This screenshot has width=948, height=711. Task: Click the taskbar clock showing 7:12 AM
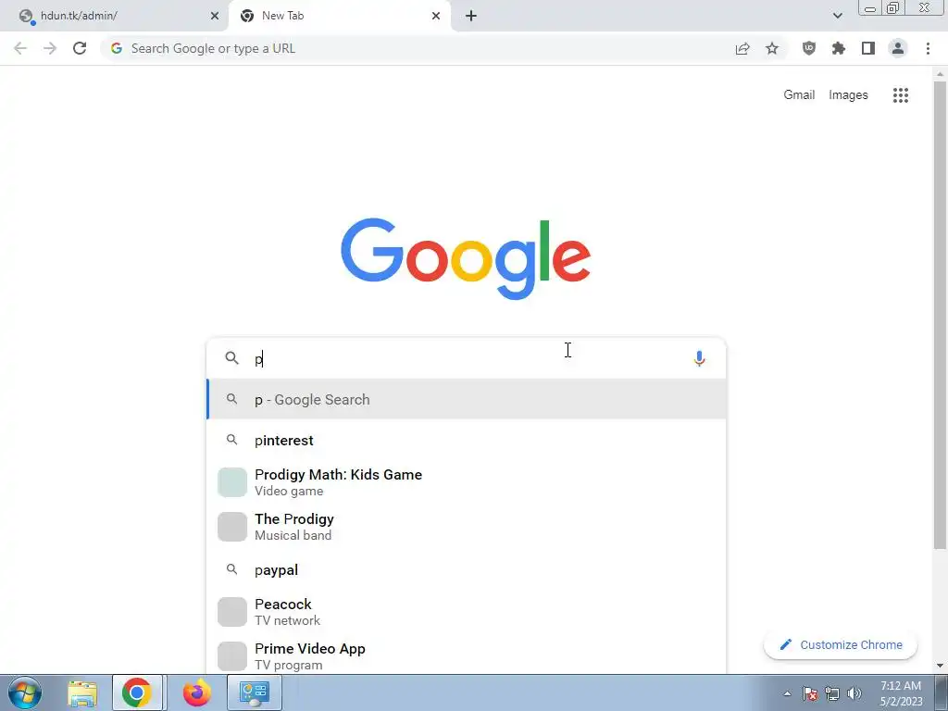click(901, 692)
